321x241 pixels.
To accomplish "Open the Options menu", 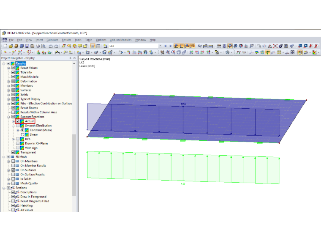I will (x=101, y=40).
